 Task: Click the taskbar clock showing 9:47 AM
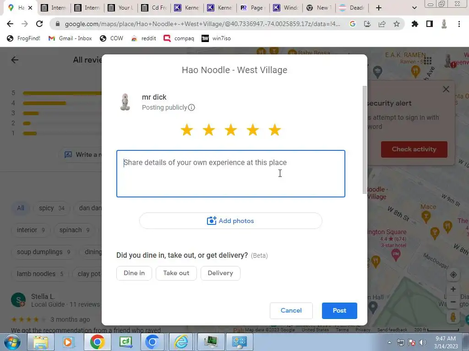pos(446,342)
